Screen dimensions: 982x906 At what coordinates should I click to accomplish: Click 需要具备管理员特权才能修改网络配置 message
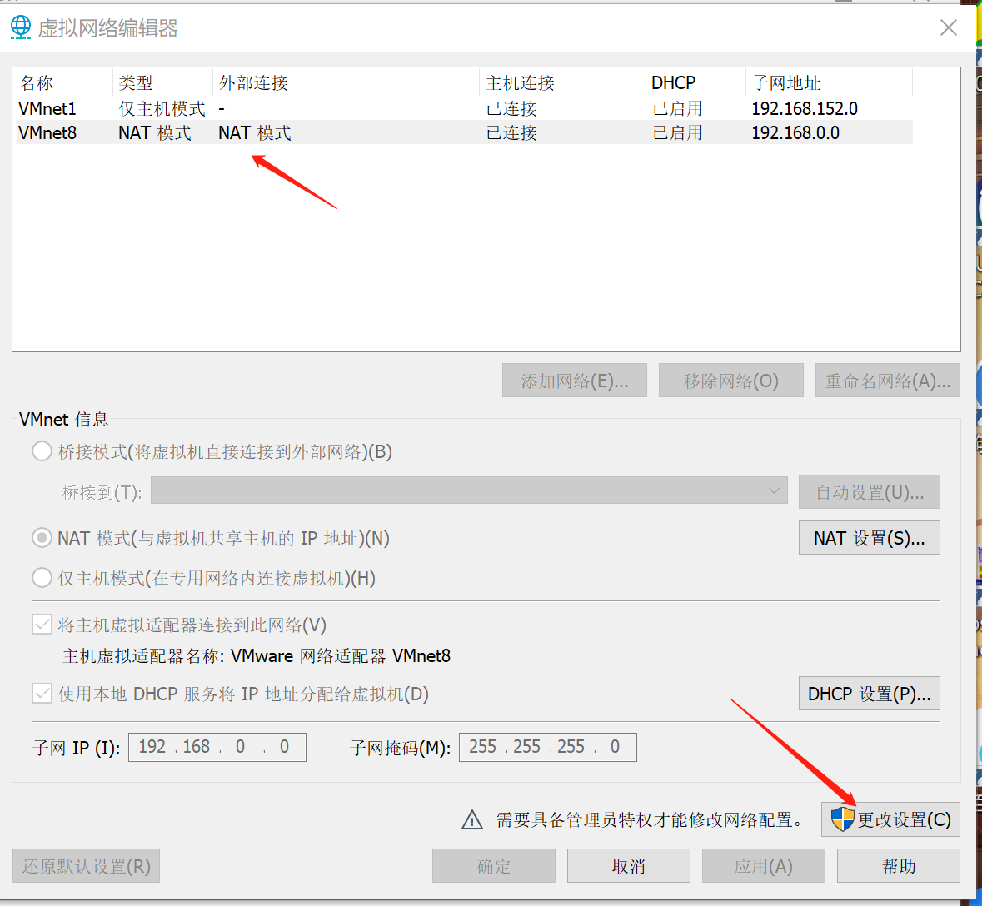point(650,819)
